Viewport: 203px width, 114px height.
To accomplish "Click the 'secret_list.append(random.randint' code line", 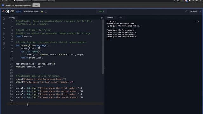I will (x=55, y=55).
